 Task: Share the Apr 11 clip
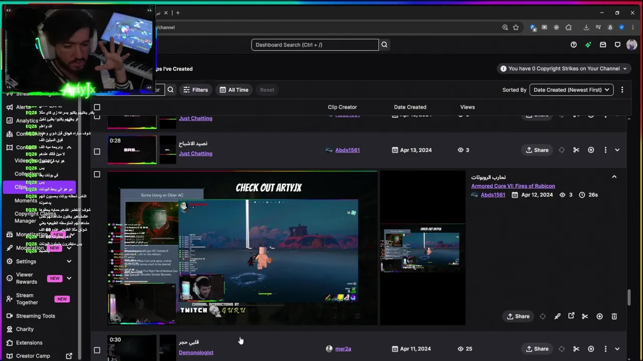(x=537, y=348)
